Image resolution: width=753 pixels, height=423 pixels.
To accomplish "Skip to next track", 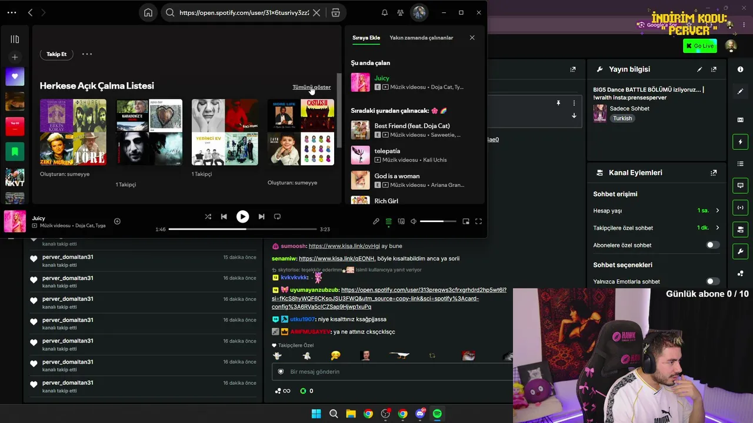I will 261,216.
